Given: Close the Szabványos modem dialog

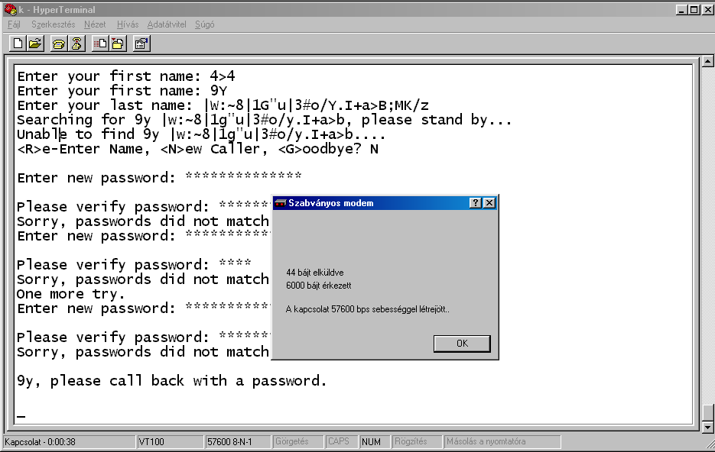Looking at the screenshot, I should [489, 202].
